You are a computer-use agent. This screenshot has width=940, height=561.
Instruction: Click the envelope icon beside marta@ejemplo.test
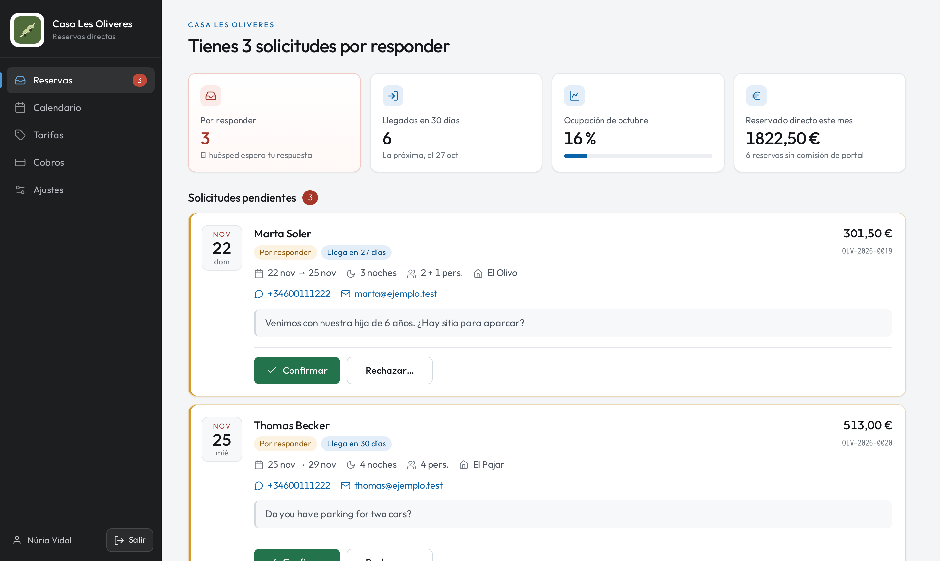tap(345, 294)
